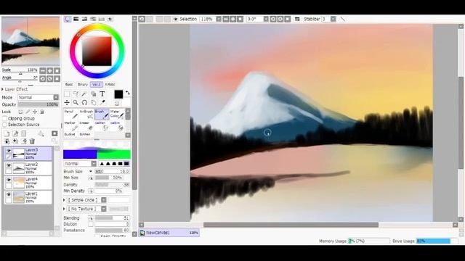465x261 pixels.
Task: Hide Layer2 with its eye icon
Action: coord(9,165)
